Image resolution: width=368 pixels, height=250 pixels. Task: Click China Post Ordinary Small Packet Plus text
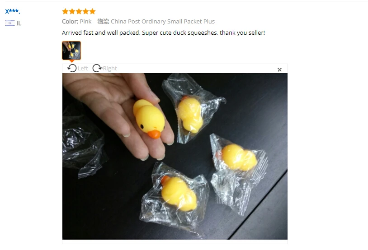click(x=163, y=21)
